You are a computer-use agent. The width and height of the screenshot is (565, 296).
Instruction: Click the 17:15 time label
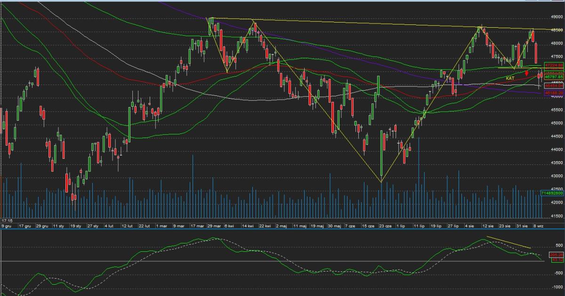pyautogui.click(x=7, y=220)
